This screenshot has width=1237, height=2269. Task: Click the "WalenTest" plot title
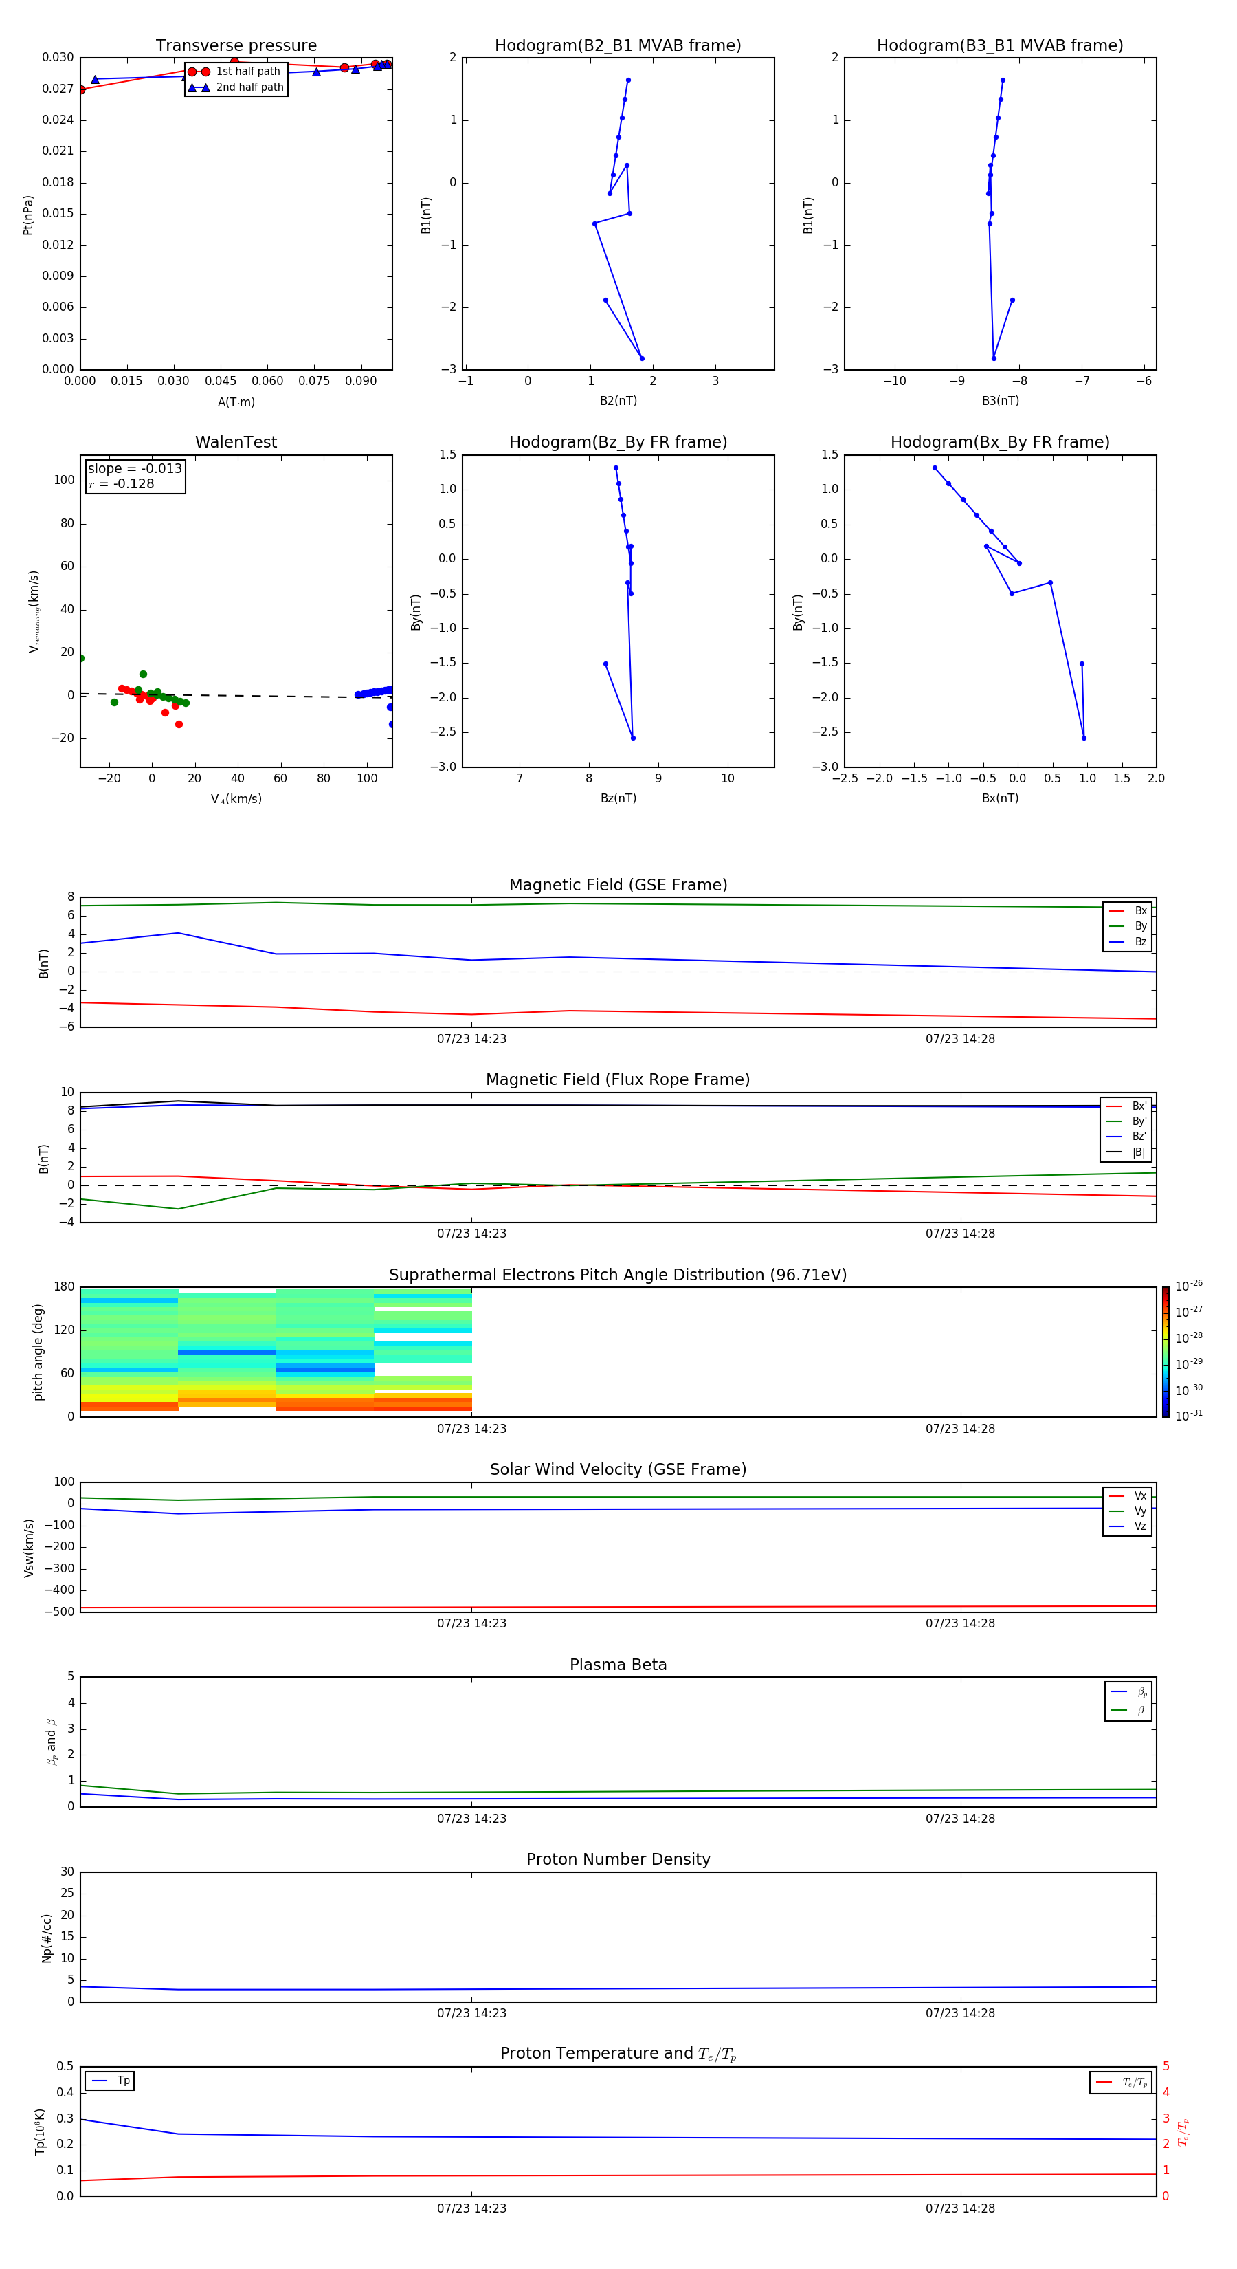click(236, 442)
